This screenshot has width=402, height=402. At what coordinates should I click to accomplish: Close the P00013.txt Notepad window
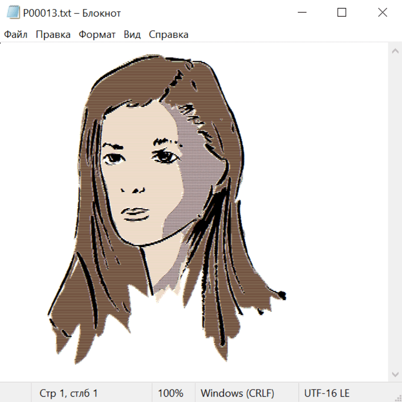(382, 13)
